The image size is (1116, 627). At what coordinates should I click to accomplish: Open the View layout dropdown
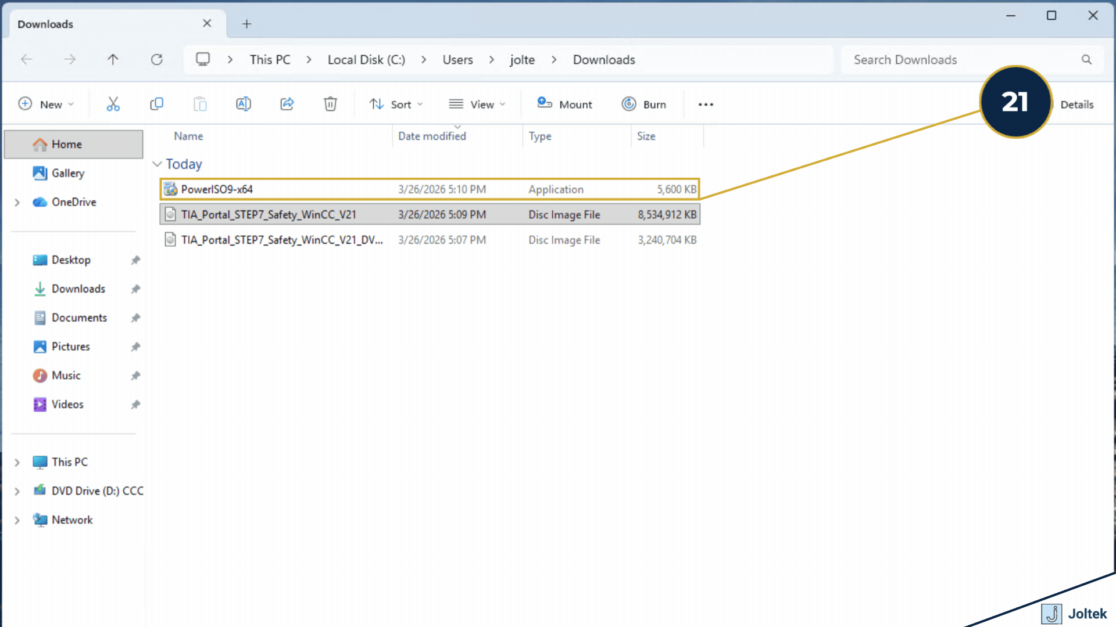(x=477, y=104)
